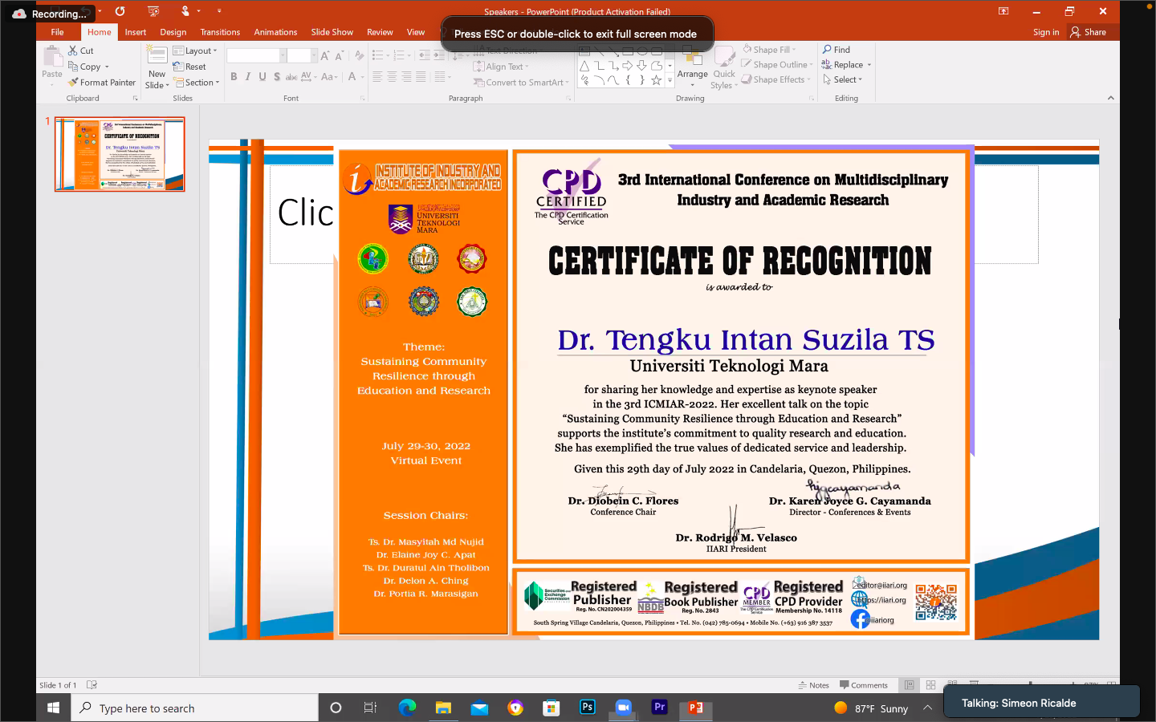Viewport: 1156px width, 722px height.
Task: Open the Design ribbon tab
Action: 173,32
